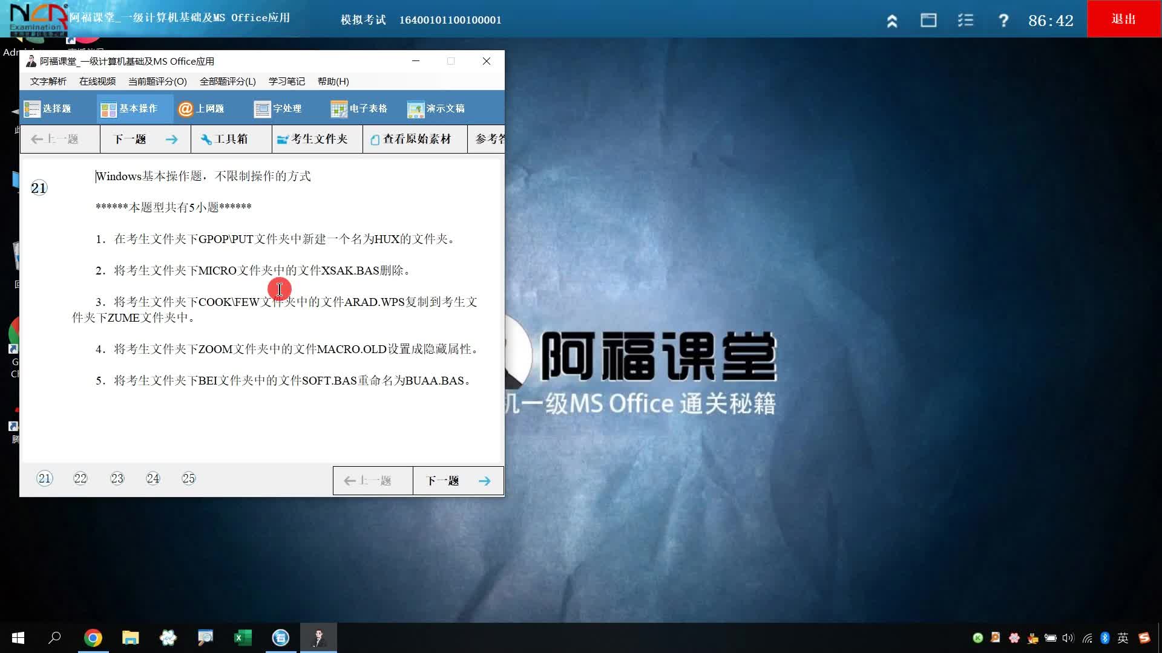This screenshot has width=1162, height=653.
Task: Click sub-question 5 about SOFT.BAS
Action: click(x=284, y=380)
